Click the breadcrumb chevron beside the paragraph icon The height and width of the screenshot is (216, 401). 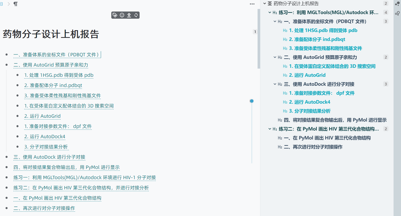[8, 4]
